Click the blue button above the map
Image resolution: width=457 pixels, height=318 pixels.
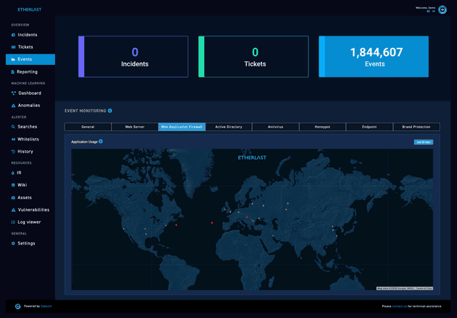click(x=423, y=142)
